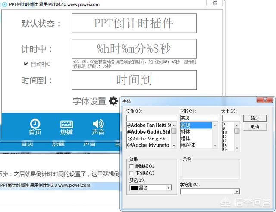This screenshot has width=276, height=212.
Task: Enable the 下划线 underline checkbox
Action: pyautogui.click(x=131, y=173)
